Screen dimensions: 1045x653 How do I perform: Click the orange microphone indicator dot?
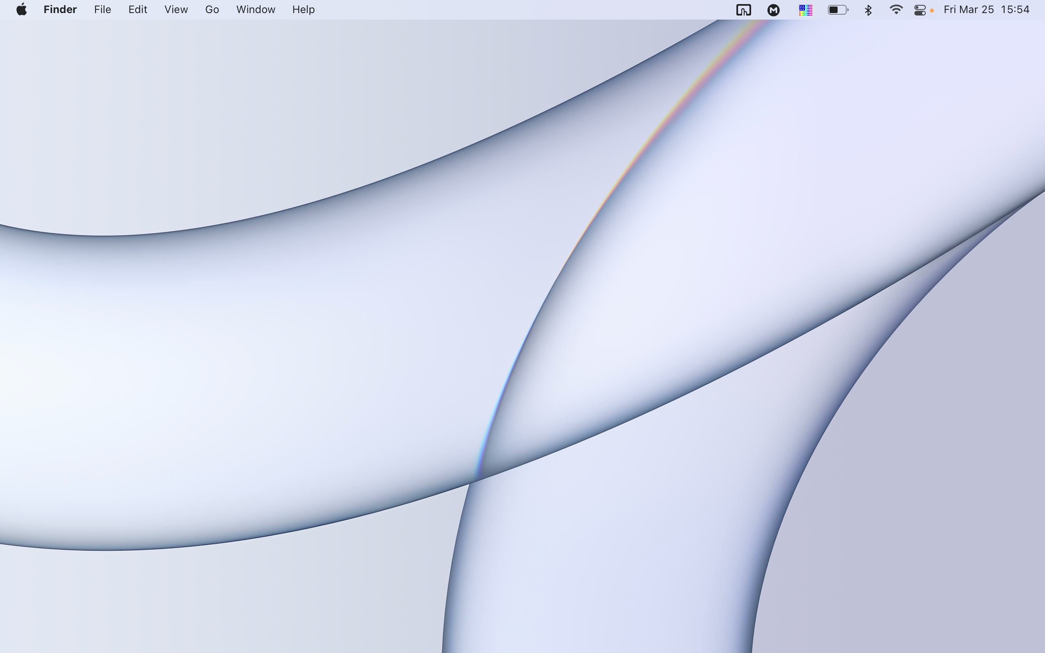[x=932, y=11]
